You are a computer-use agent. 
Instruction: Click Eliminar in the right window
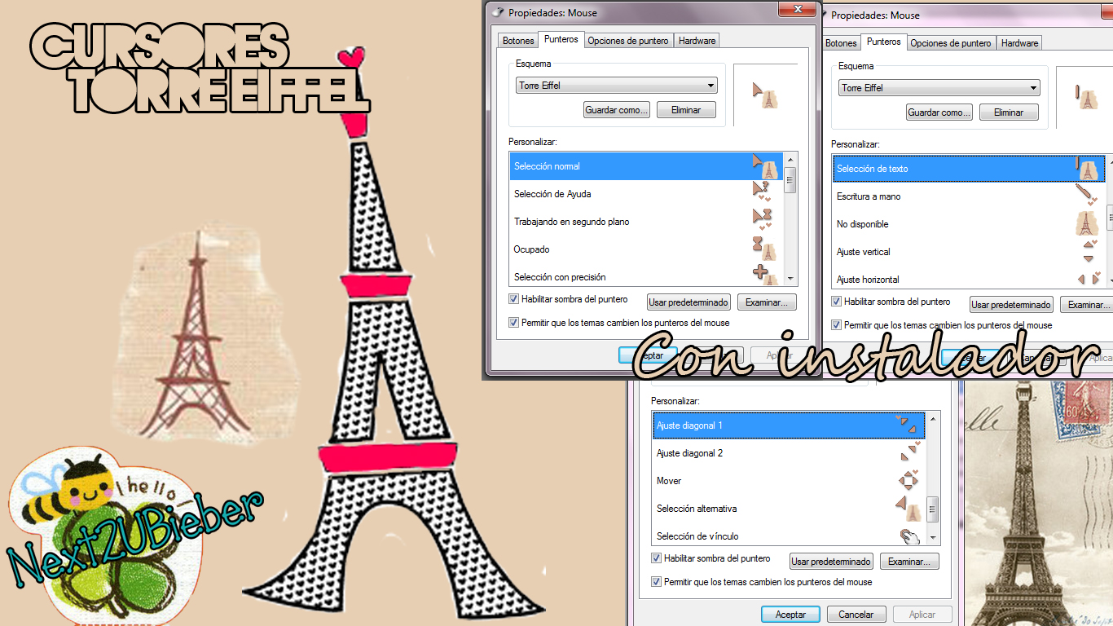[x=1009, y=112]
